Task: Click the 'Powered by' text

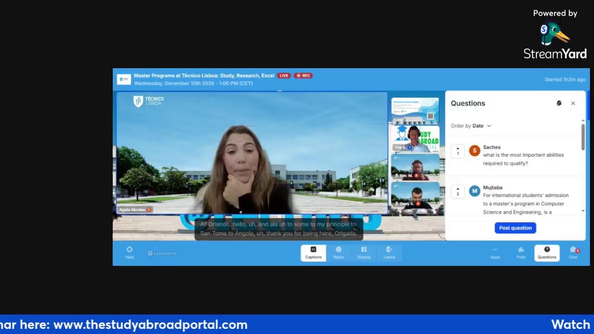Action: [555, 13]
